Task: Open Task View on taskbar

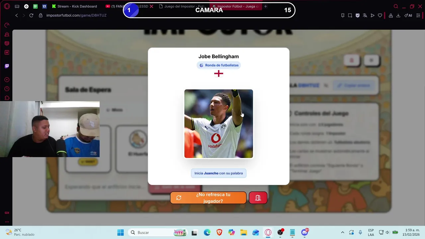Action: tap(194, 232)
